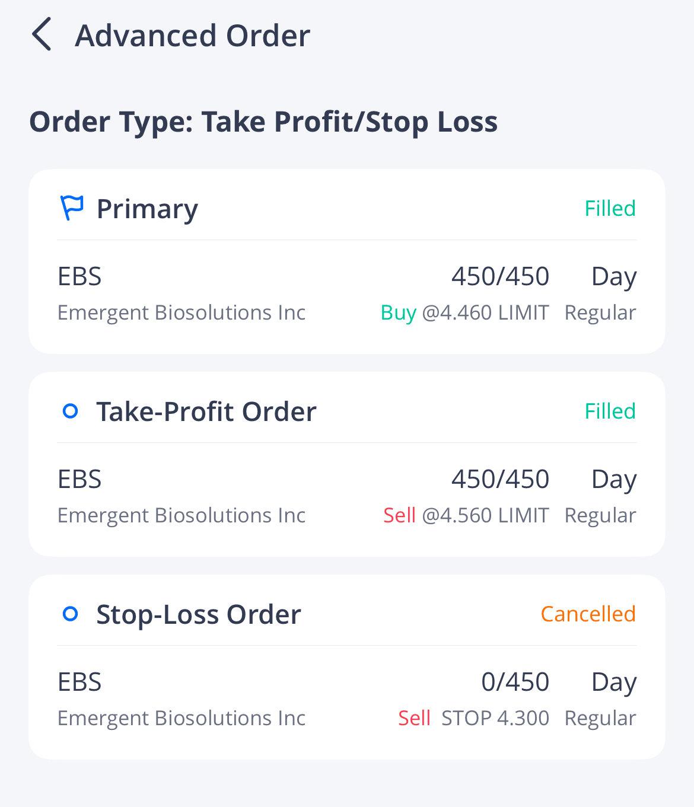Select the Take-Profit Order heading
Screen dimensions: 694x807
tap(206, 412)
